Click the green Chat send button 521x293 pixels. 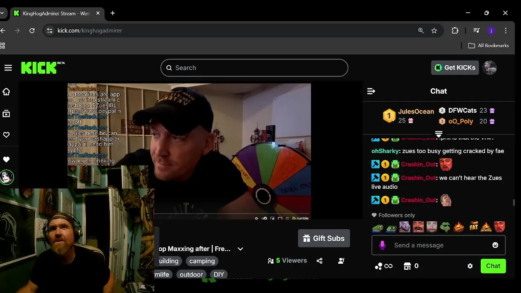pos(493,266)
